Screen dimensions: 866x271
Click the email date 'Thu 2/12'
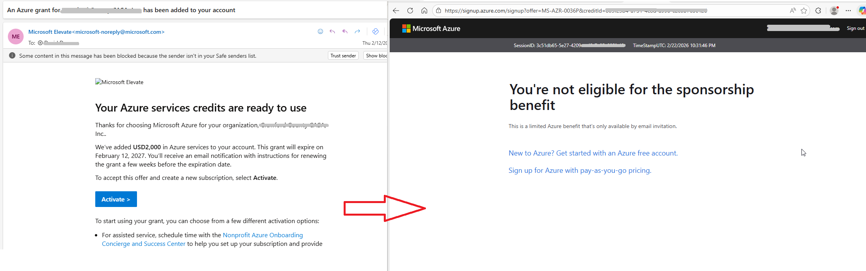click(374, 43)
